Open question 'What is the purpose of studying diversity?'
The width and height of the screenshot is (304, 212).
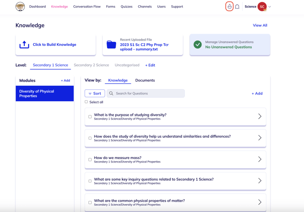[x=130, y=115]
